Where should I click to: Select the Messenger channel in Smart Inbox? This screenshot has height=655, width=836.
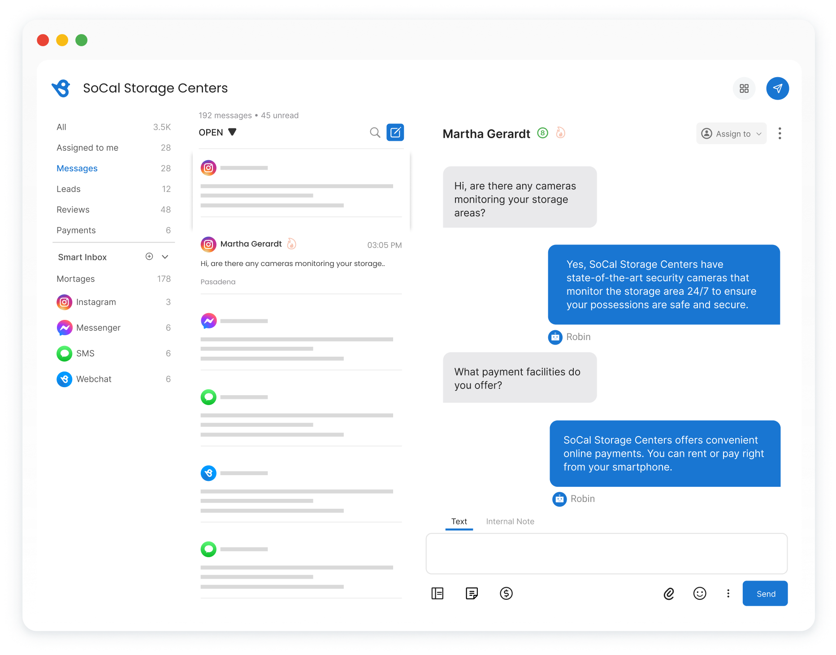98,327
